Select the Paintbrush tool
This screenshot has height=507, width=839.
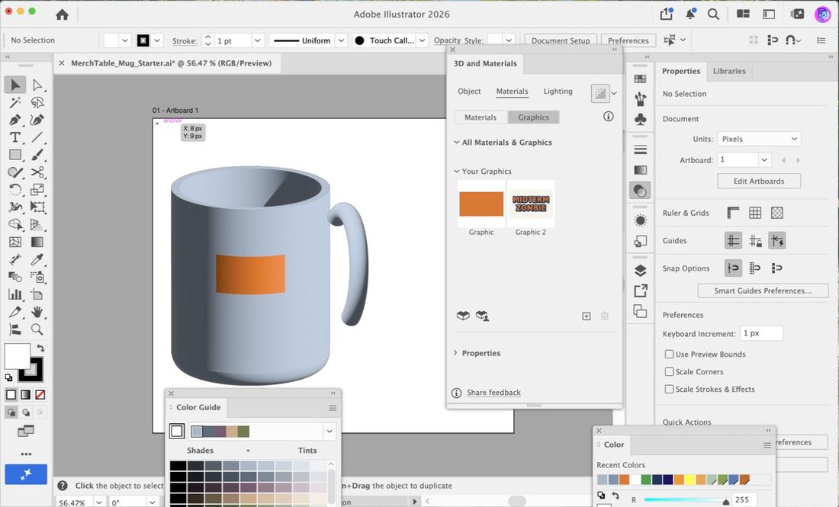tap(37, 155)
